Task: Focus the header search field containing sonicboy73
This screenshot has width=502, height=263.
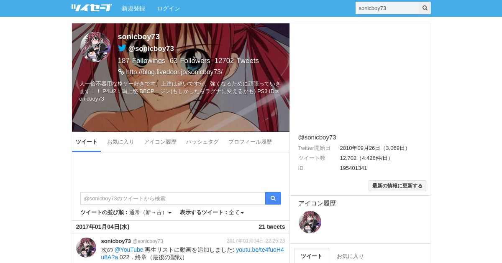Action: pos(387,8)
